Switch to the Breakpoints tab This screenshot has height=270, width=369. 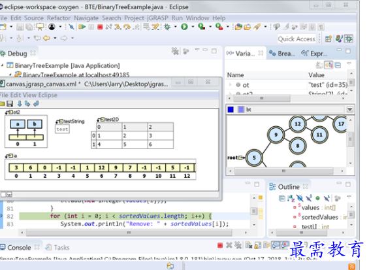(282, 54)
